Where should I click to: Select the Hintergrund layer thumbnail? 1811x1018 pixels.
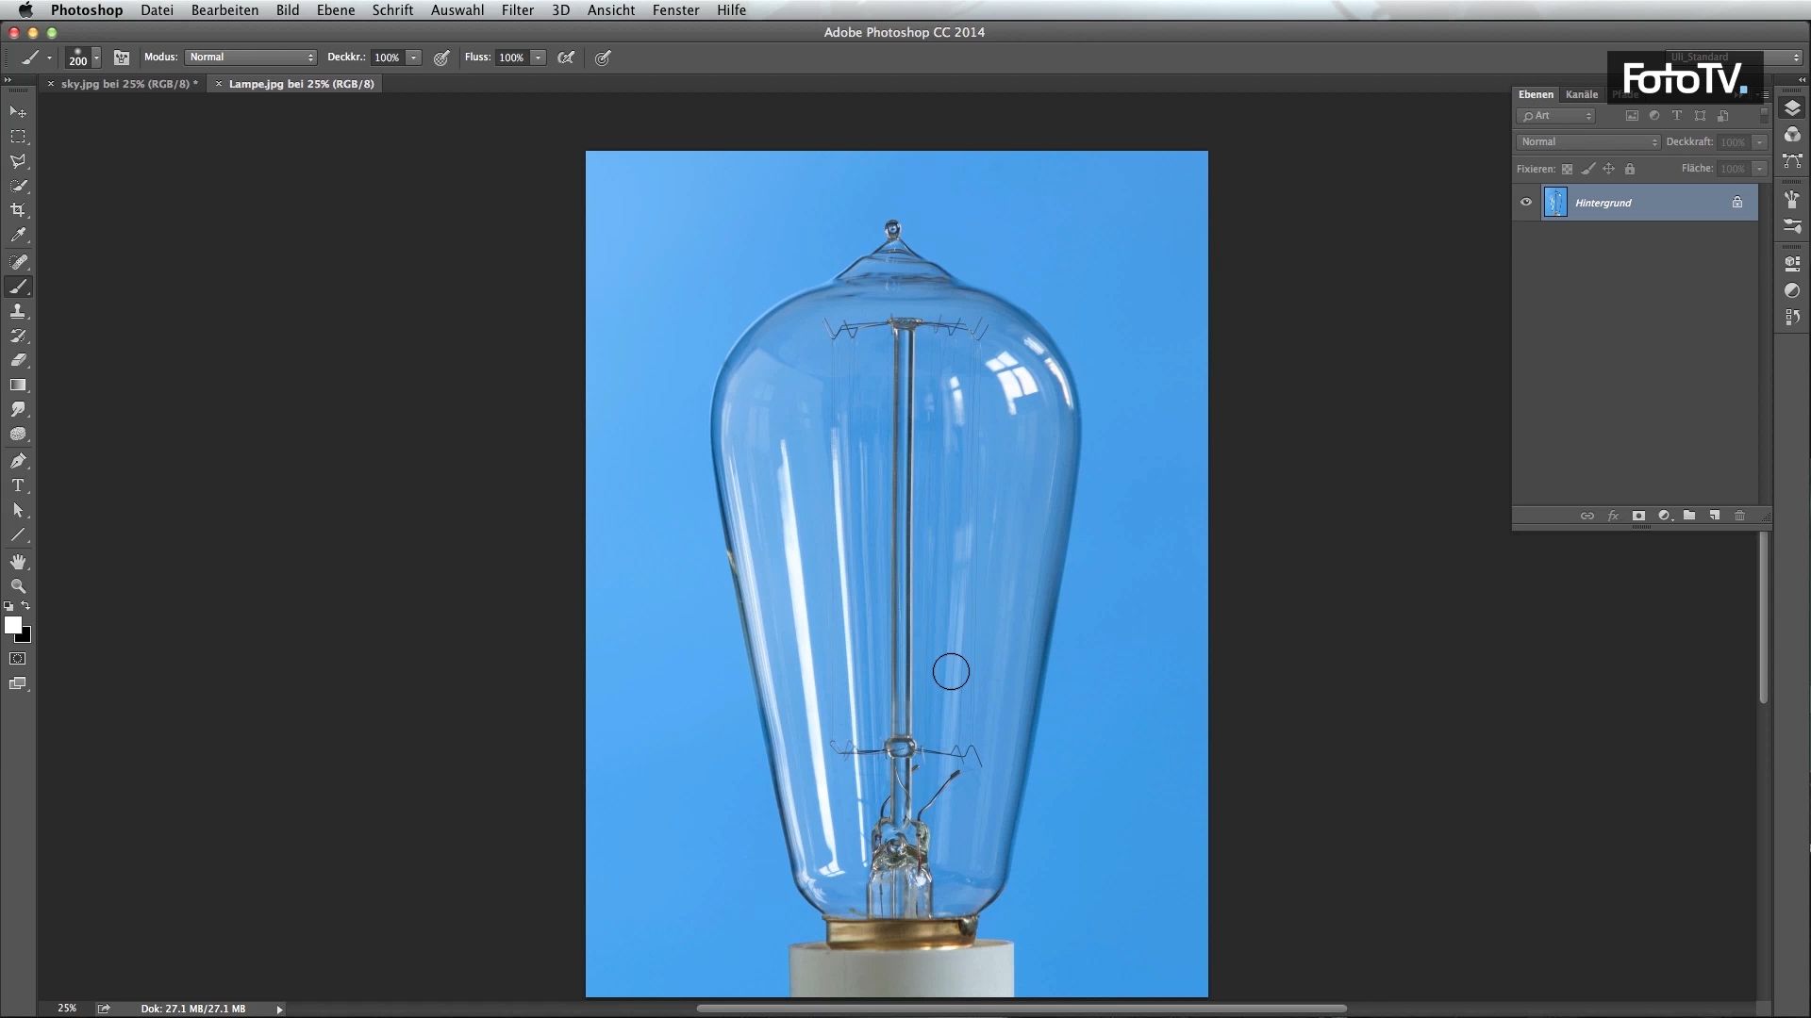click(1555, 202)
